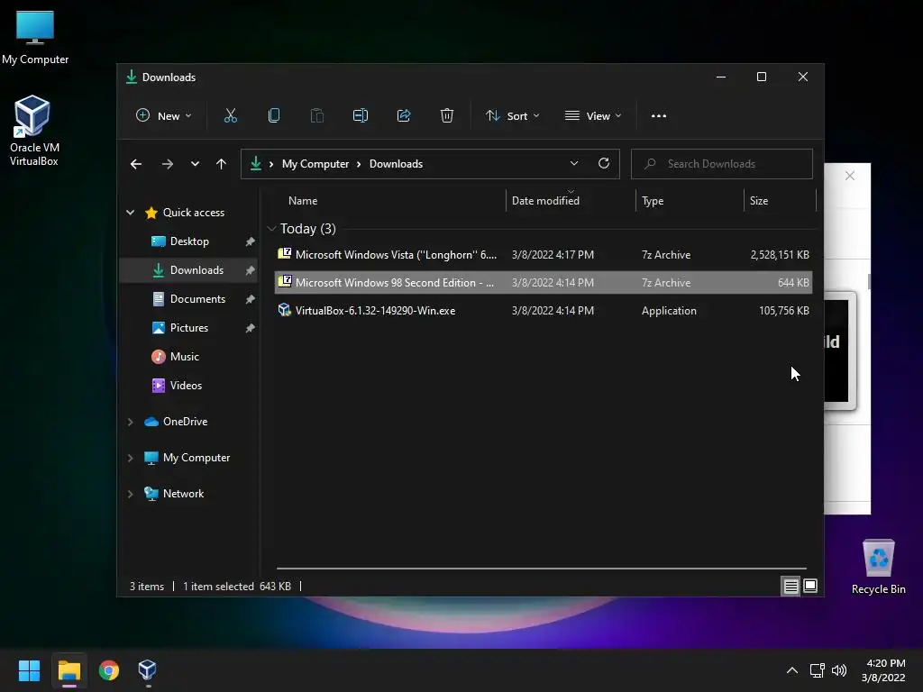
Task: Expand the OneDrive tree node
Action: click(x=130, y=422)
